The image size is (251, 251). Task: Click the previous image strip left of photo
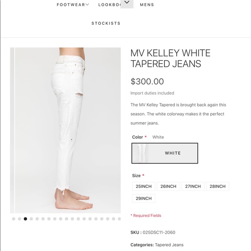click(12, 130)
